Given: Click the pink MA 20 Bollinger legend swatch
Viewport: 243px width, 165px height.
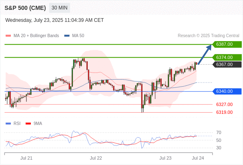Looking at the screenshot, I should click(8, 36).
